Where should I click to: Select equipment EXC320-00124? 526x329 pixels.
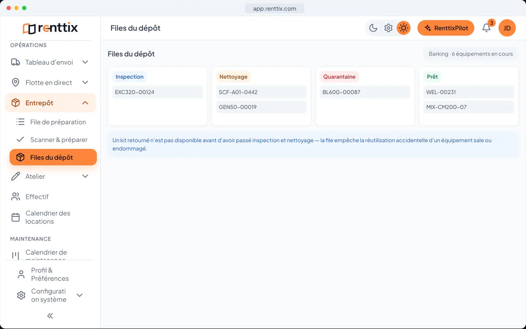[157, 92]
